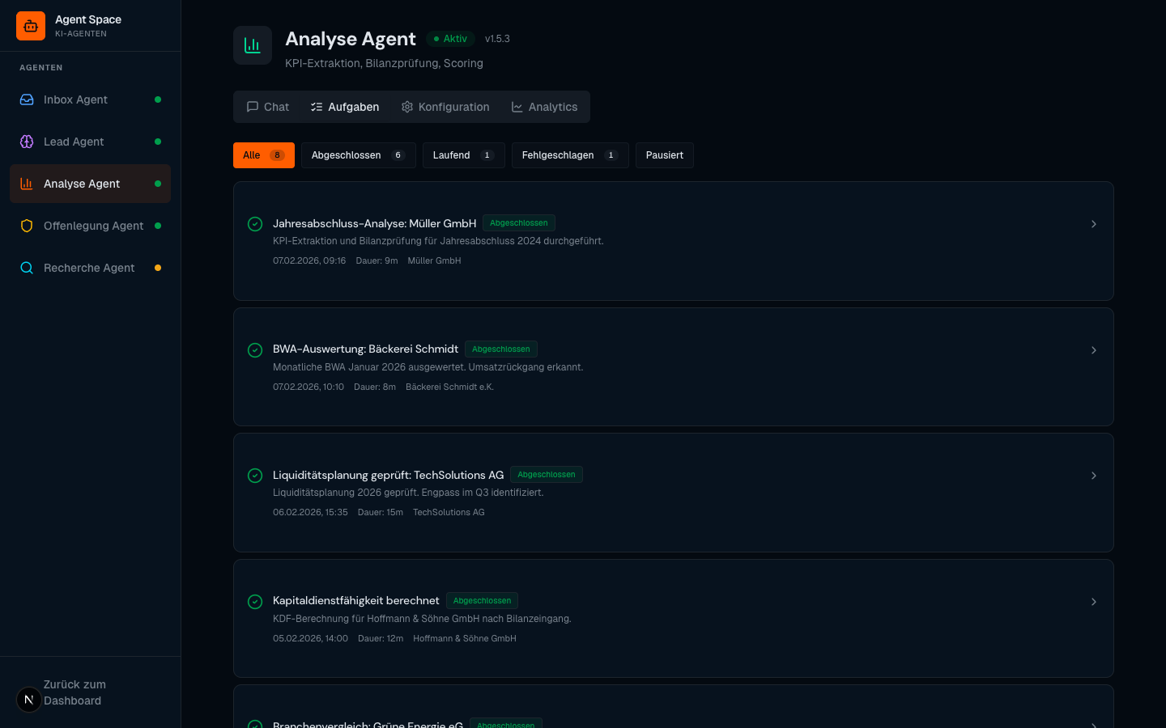The image size is (1166, 728).
Task: Click the round N avatar icon
Action: click(29, 700)
